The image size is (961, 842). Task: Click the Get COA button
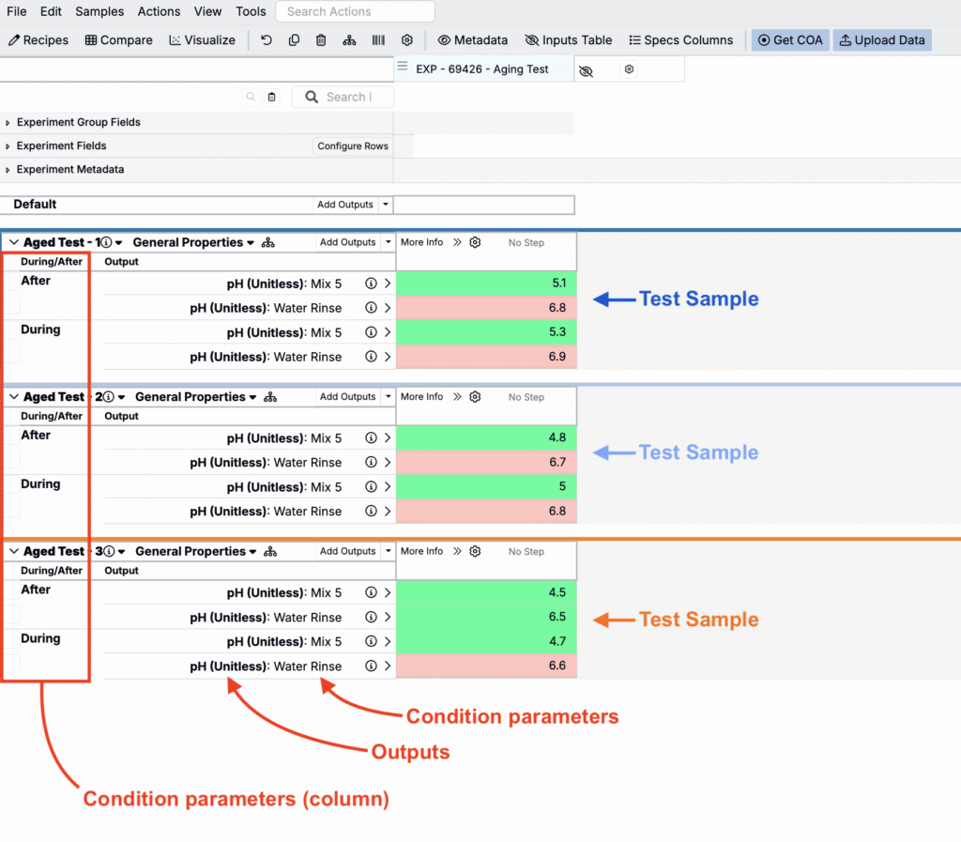click(x=790, y=40)
